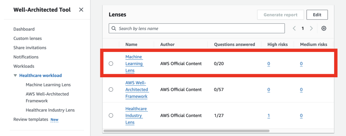Open Review templates in the sidebar

tap(31, 119)
